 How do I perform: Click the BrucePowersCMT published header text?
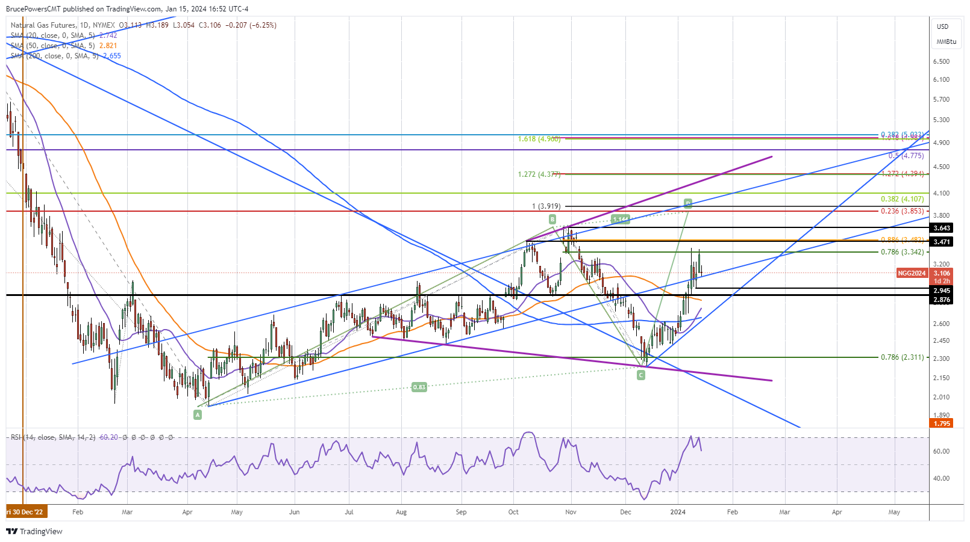(x=127, y=9)
